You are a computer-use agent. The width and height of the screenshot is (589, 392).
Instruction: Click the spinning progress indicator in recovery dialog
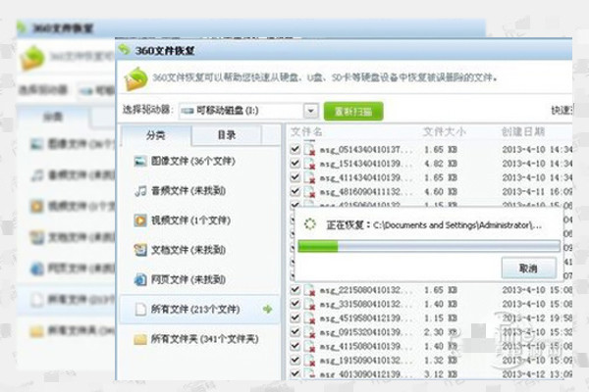(309, 224)
